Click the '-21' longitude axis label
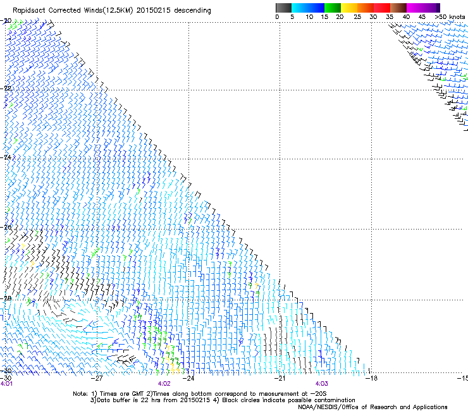 point(280,378)
